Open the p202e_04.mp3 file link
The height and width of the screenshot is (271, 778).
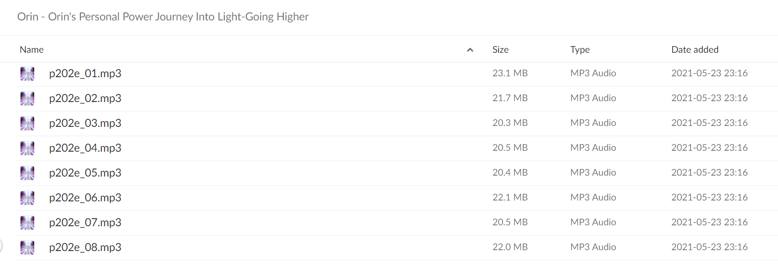click(x=85, y=148)
